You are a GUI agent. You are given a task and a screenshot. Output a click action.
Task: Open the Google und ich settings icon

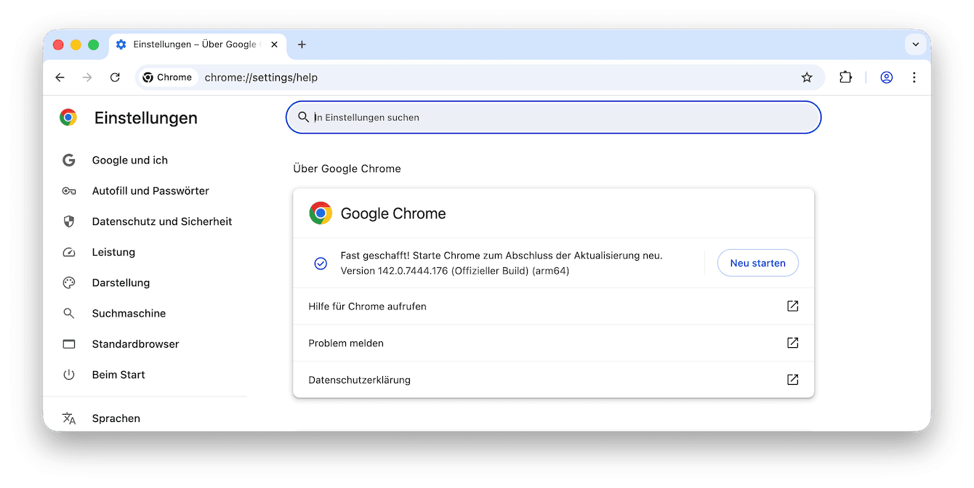click(x=68, y=160)
